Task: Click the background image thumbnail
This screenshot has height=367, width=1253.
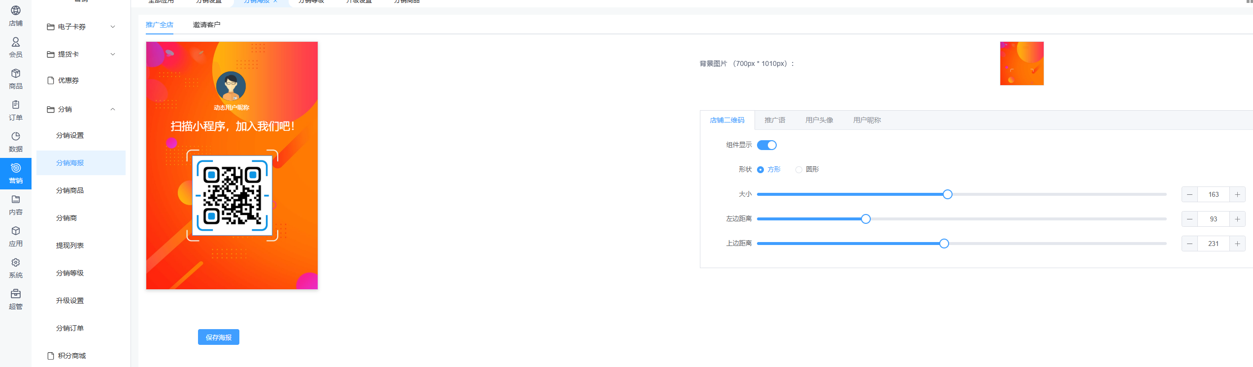Action: 1022,63
